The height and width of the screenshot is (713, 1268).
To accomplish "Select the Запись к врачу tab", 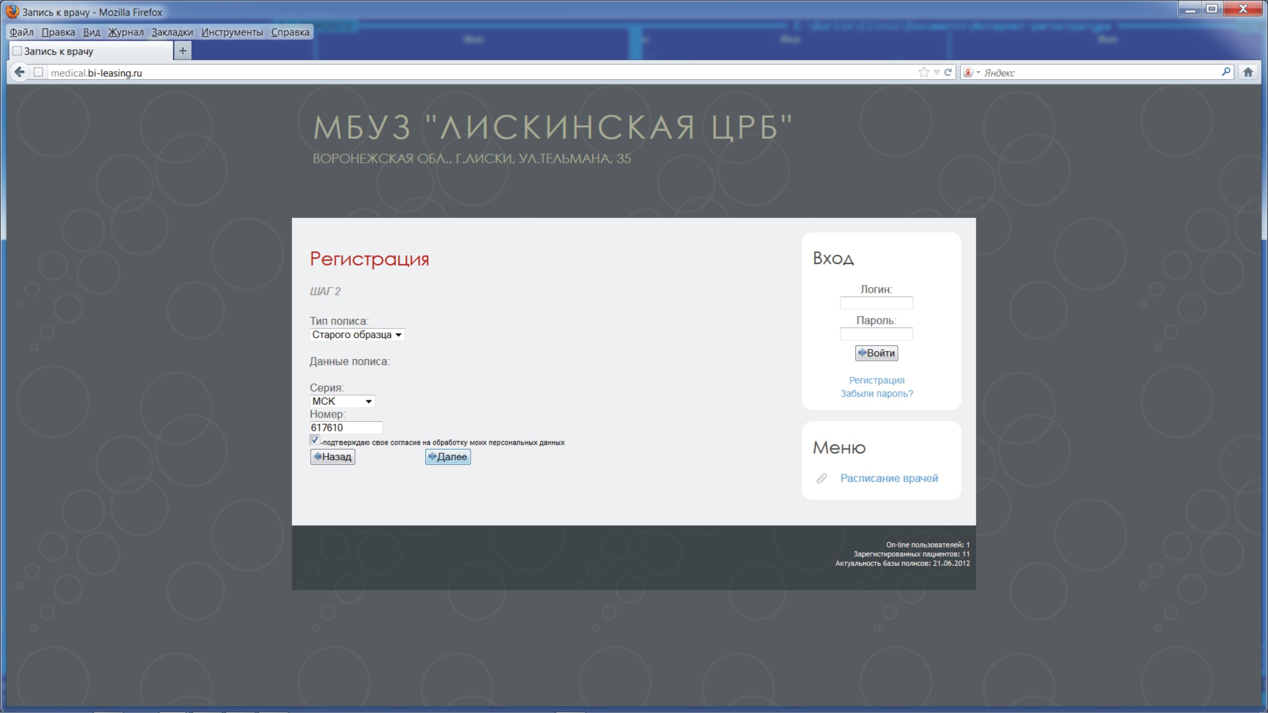I will 91,51.
